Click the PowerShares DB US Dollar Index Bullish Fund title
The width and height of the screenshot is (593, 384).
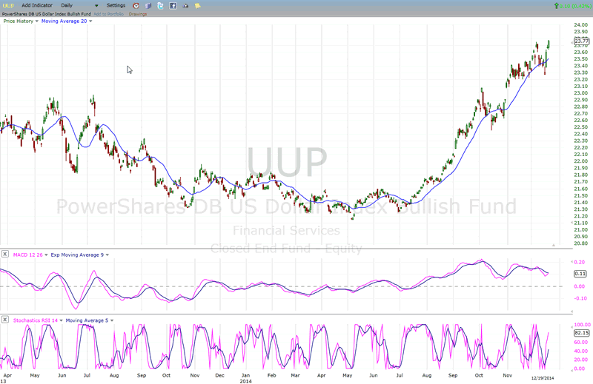(x=47, y=14)
